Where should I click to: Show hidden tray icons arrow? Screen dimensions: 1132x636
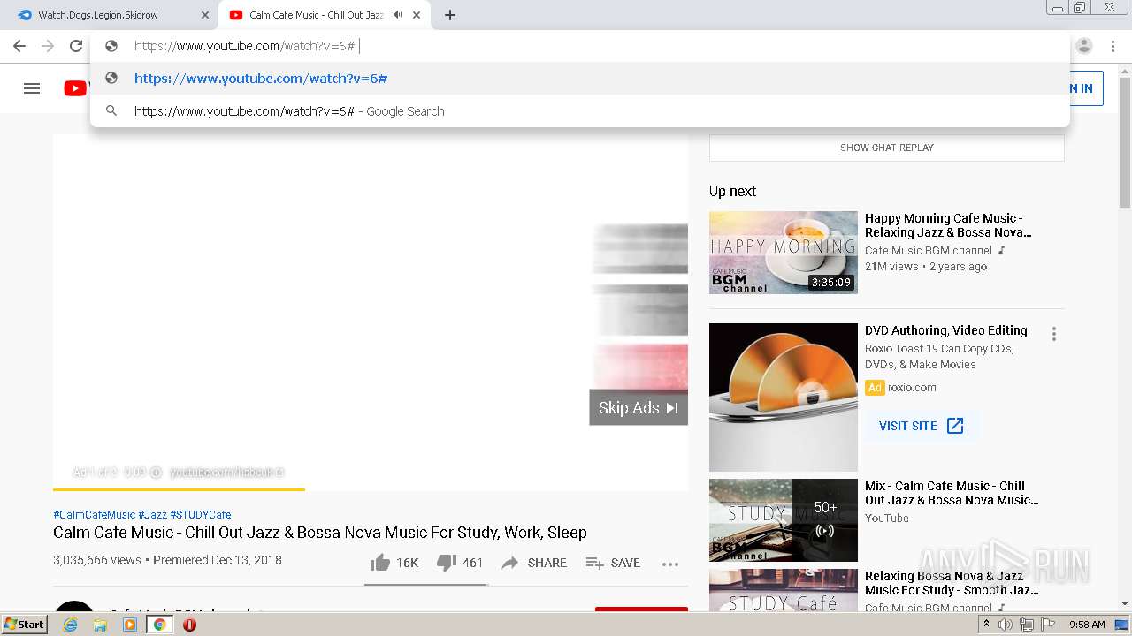[x=986, y=625]
